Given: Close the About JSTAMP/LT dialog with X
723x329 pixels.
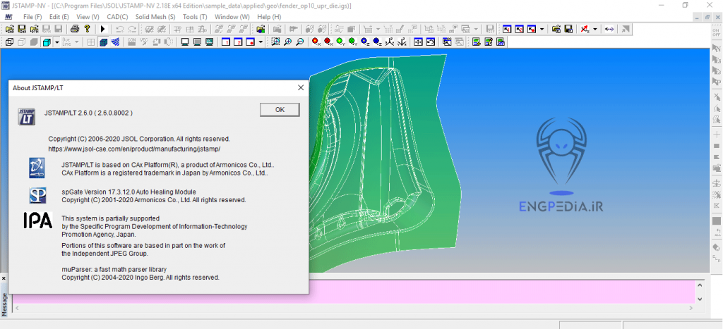Looking at the screenshot, I should (x=300, y=87).
